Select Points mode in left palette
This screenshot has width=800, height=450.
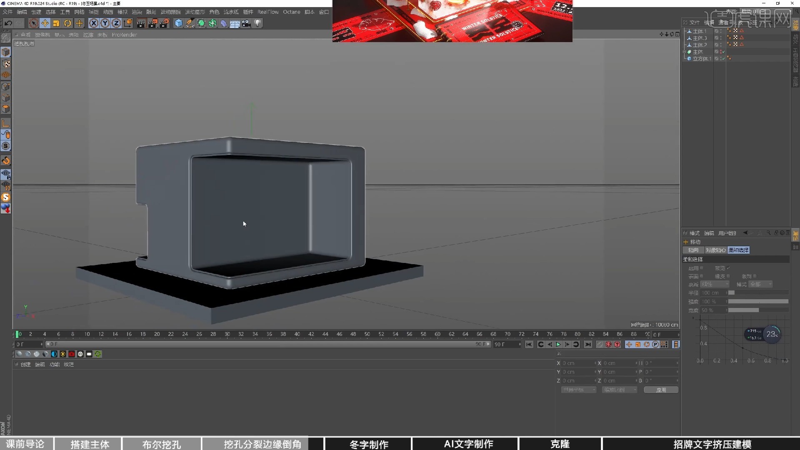tap(6, 87)
